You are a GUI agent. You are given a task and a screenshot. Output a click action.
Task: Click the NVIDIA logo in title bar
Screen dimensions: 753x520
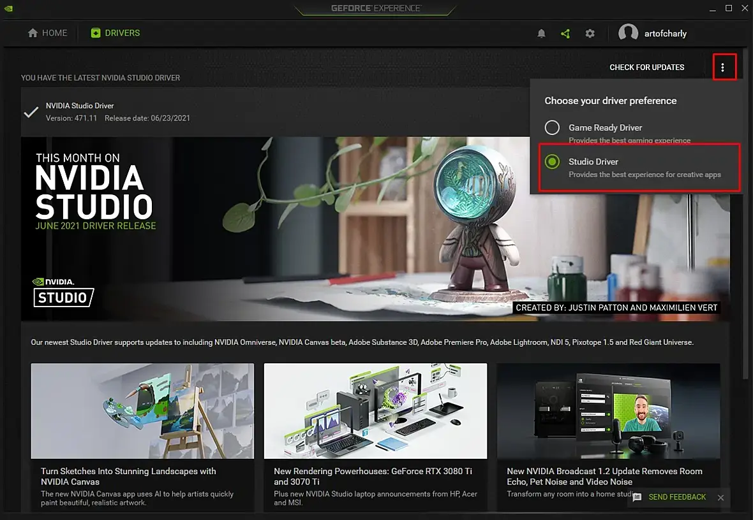click(9, 8)
